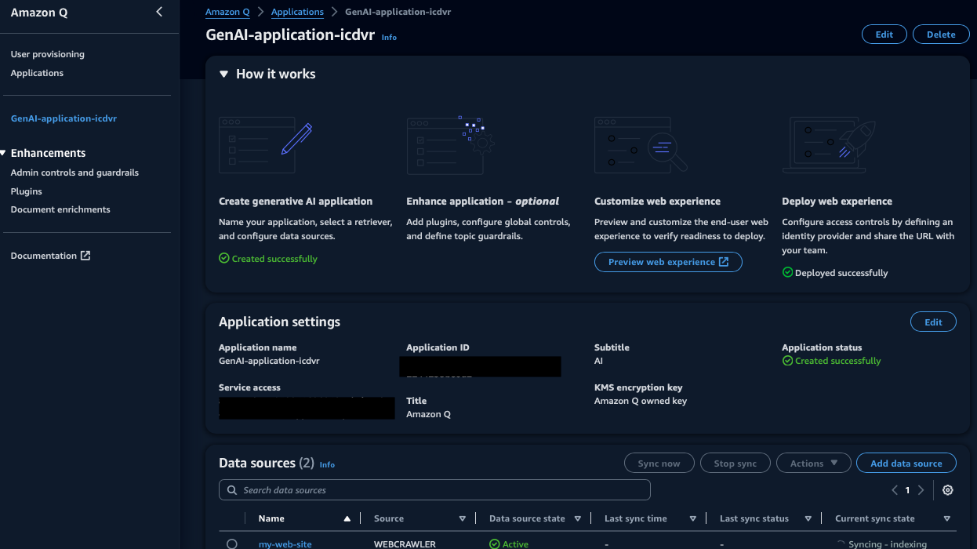Screen dimensions: 977x549
Task: Click the Syncing - indexing status cell
Action: coord(882,544)
